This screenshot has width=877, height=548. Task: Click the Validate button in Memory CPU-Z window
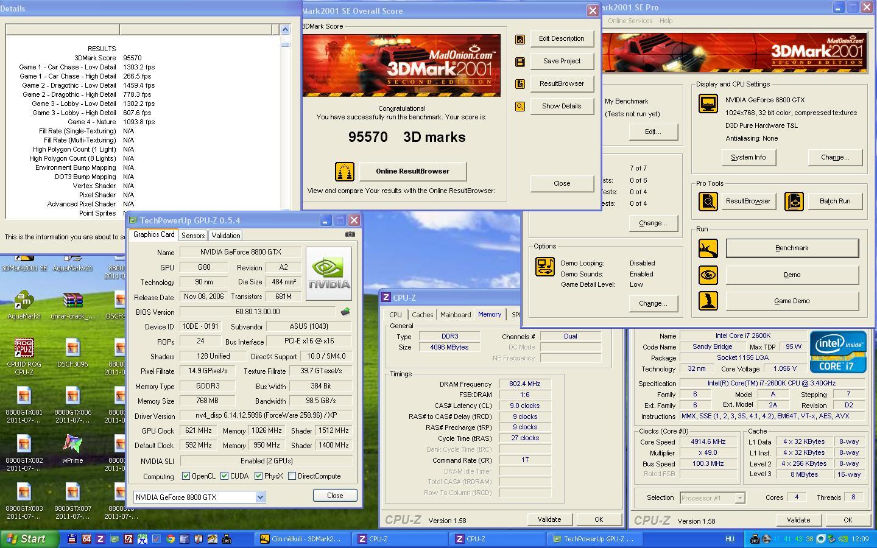549,520
